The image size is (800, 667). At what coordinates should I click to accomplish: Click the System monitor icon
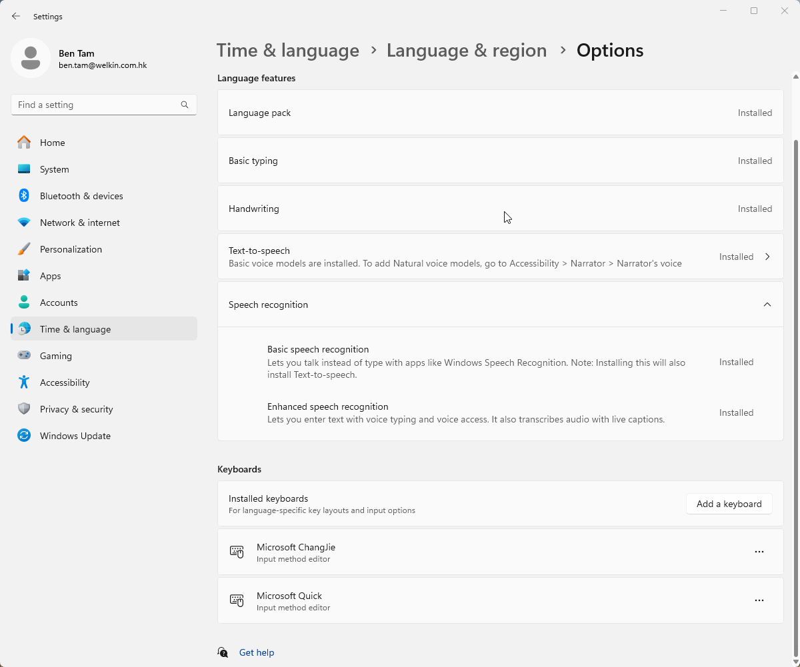(24, 169)
